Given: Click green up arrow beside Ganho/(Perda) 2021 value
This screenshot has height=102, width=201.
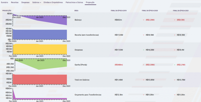Looking at the screenshot, I should click(175, 65).
